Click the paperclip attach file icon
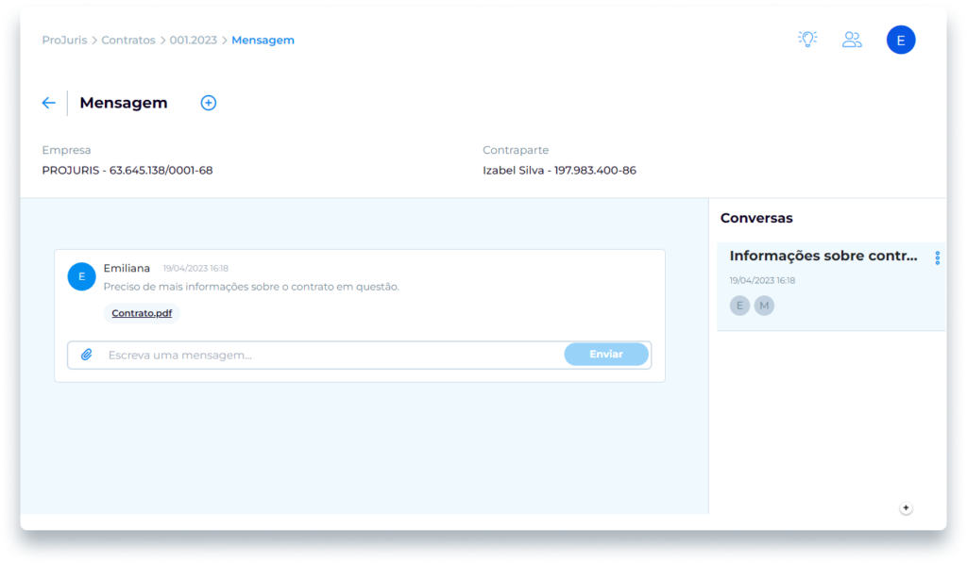 87,355
